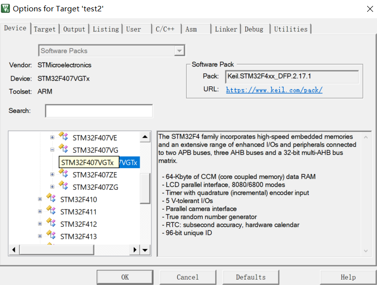Viewport: 377px width, 285px height.
Task: Expand the STM32F413 tree node
Action: click(x=40, y=236)
